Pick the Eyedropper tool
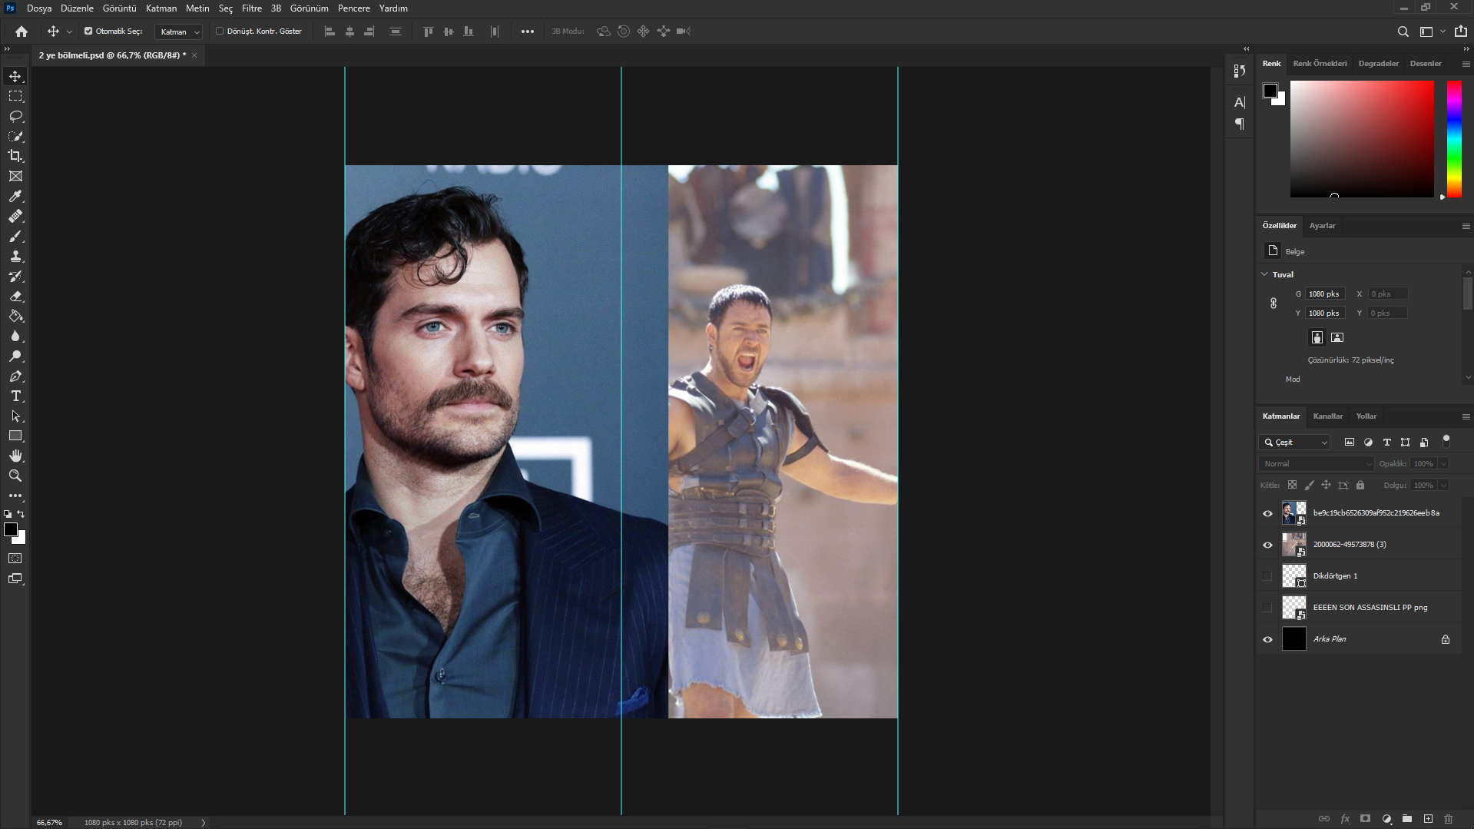Viewport: 1474px width, 829px height. [x=15, y=196]
